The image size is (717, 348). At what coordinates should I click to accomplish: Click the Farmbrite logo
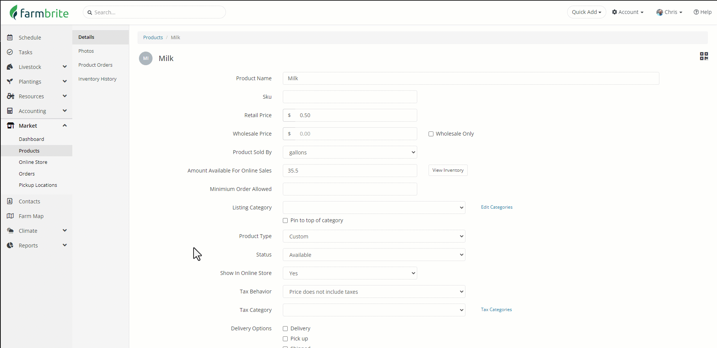[39, 12]
